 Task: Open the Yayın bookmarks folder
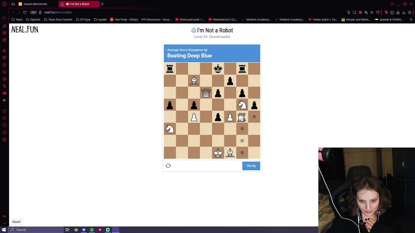(x=17, y=19)
